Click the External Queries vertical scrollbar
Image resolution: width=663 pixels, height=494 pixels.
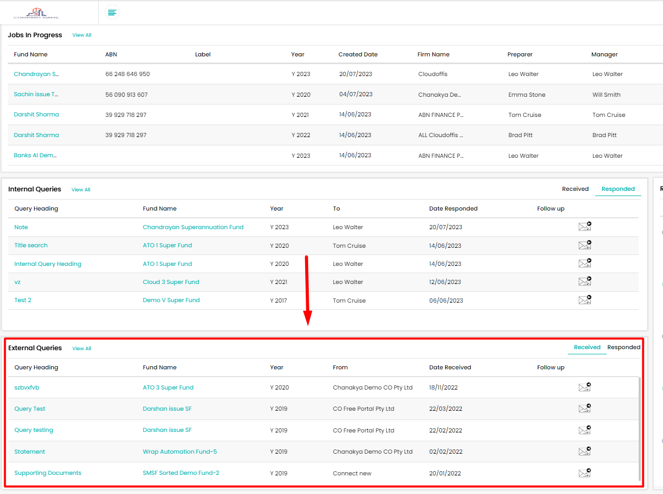pos(640,429)
